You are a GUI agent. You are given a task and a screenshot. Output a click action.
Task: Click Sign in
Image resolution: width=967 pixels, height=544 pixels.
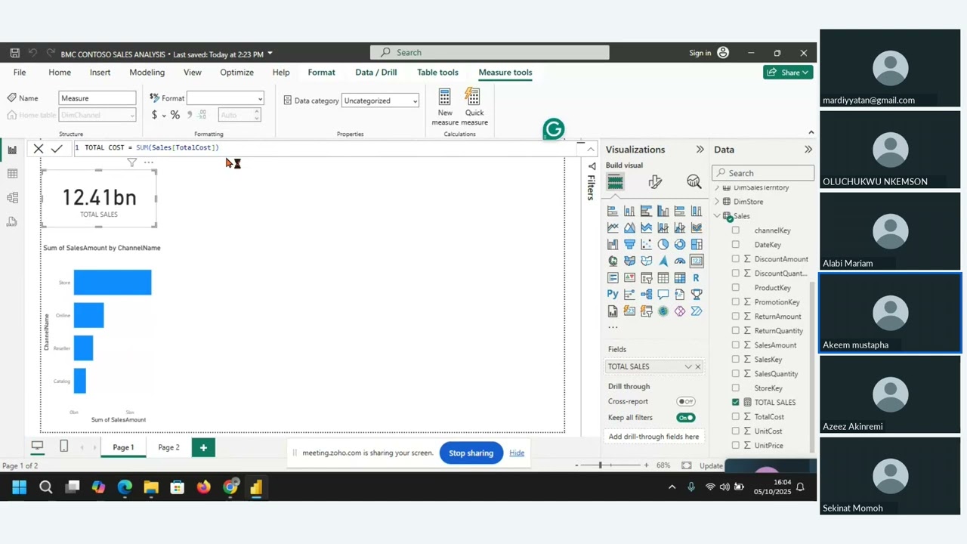tap(700, 53)
